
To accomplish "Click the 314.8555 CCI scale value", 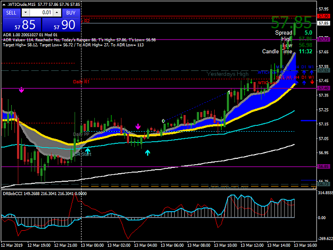I will (326, 193).
